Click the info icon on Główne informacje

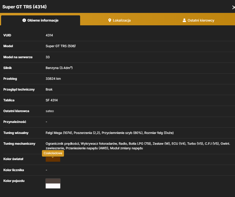[24, 20]
